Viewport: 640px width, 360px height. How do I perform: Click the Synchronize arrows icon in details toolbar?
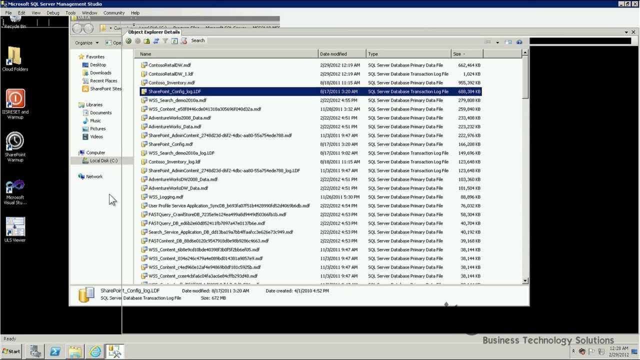pos(156,41)
